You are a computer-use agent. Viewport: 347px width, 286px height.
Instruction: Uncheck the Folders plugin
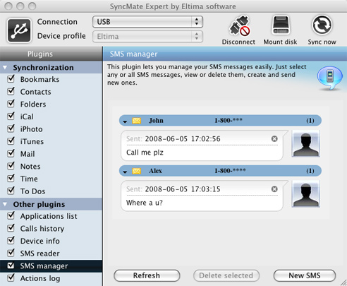(11, 104)
